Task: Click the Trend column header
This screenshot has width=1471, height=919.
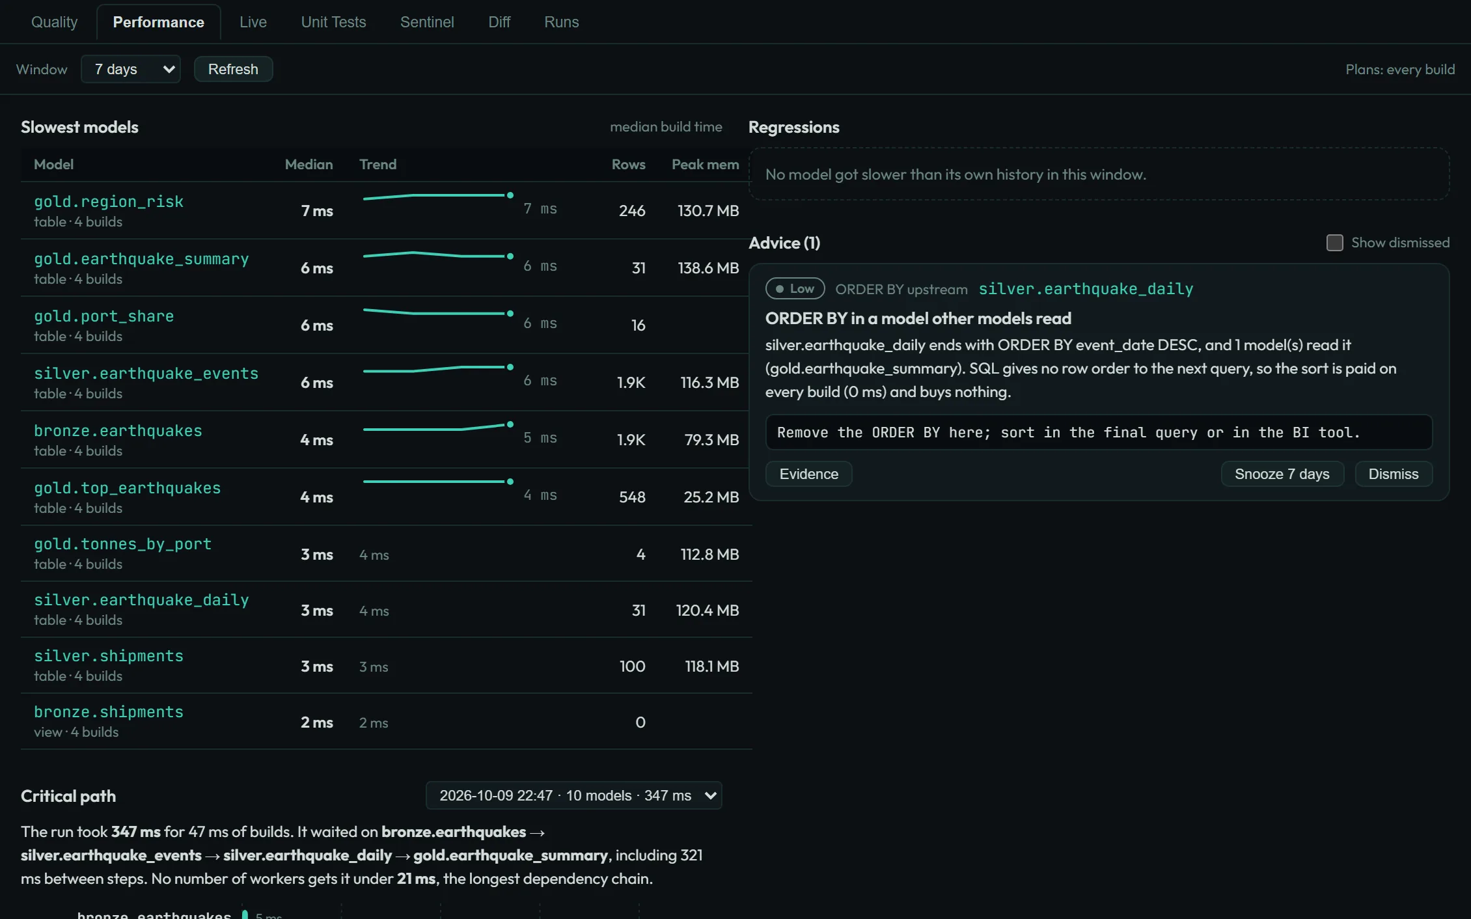Action: [378, 165]
